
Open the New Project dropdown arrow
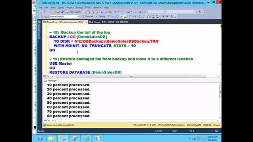click(45, 12)
